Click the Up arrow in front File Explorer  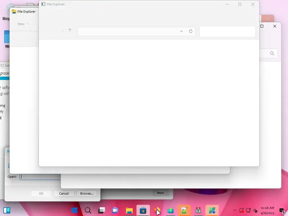coord(70,30)
